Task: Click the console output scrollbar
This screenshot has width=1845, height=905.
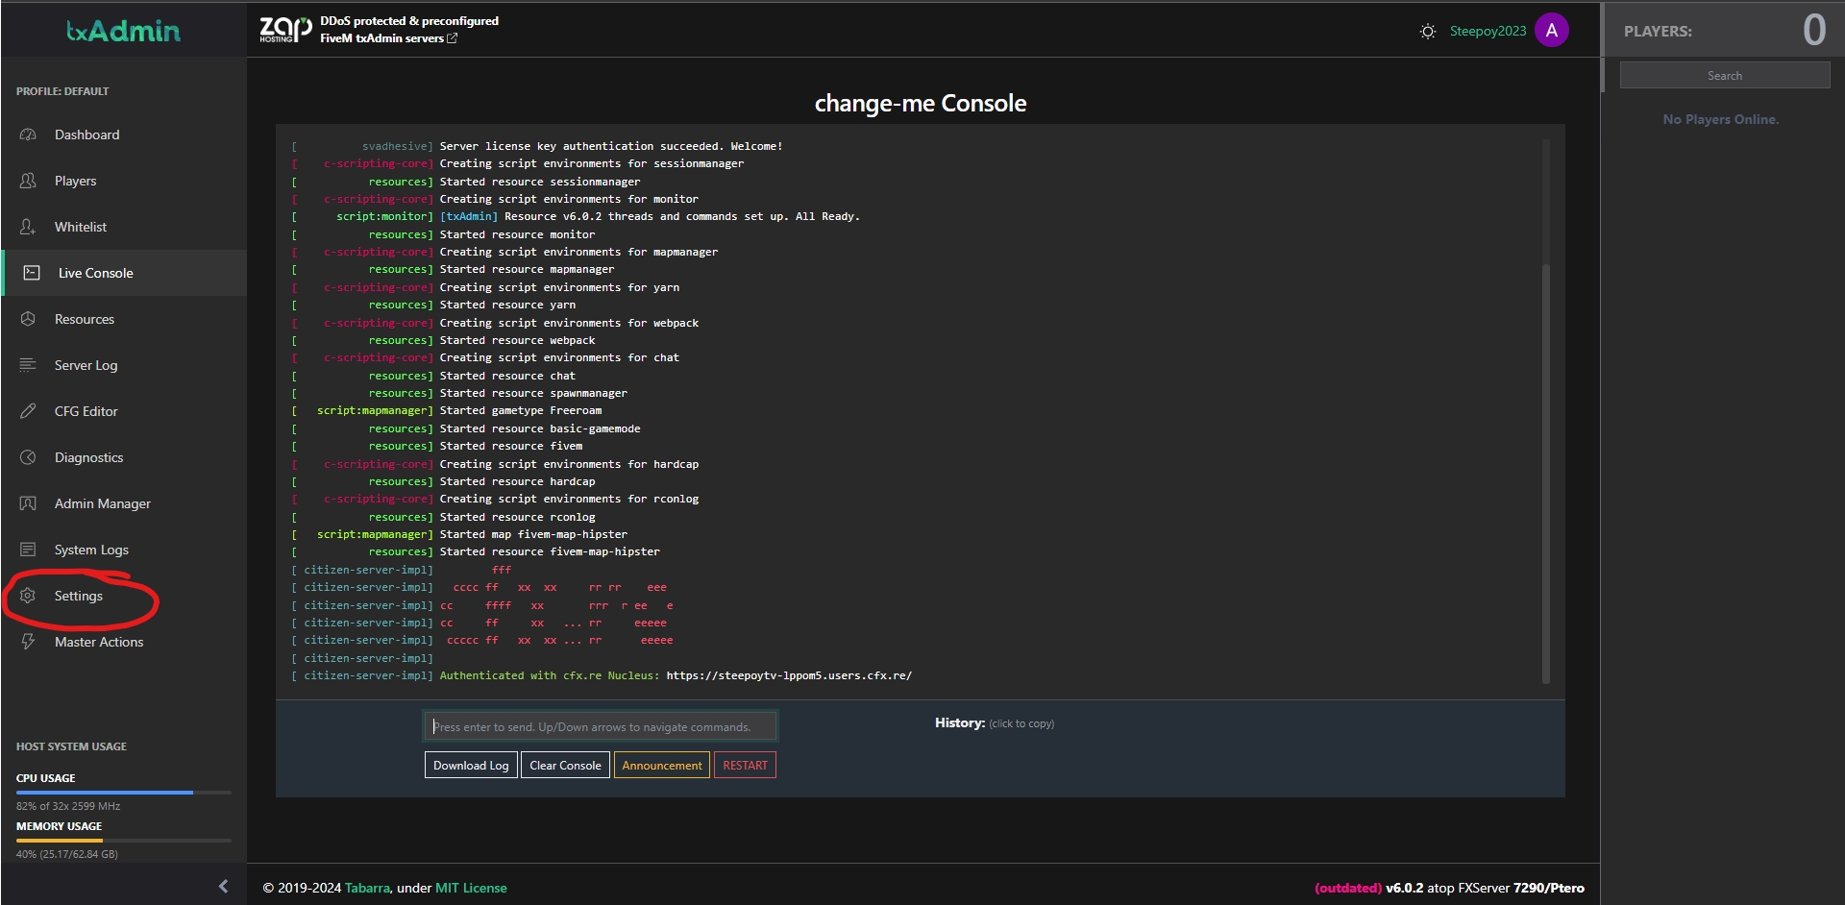Action: [x=1545, y=471]
